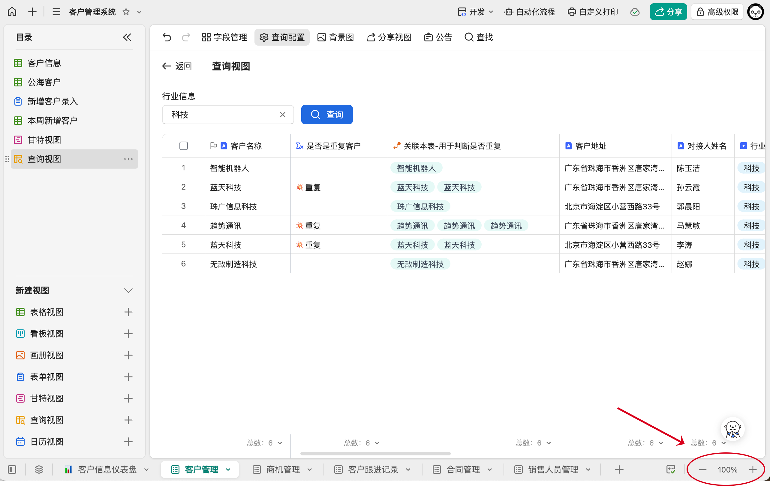Click the layers stack icon in bottom bar

[x=39, y=469]
